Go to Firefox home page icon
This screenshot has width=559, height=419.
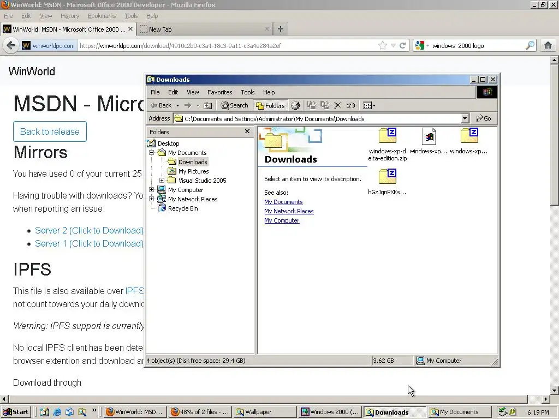point(548,45)
